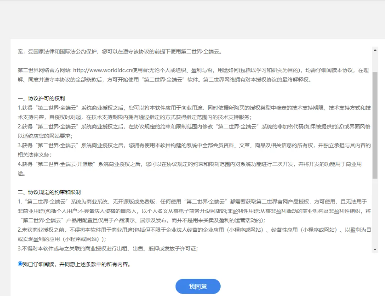385x296 pixels.
Task: Click the heading 一、协议许可的权利
Action: [x=41, y=98]
